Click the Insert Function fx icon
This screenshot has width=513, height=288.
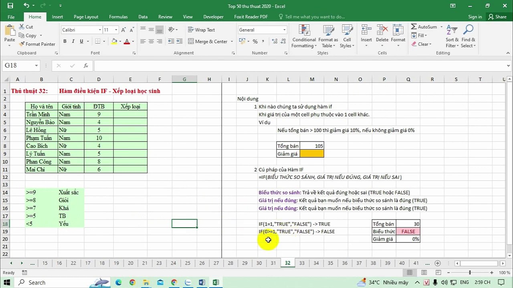pos(86,66)
